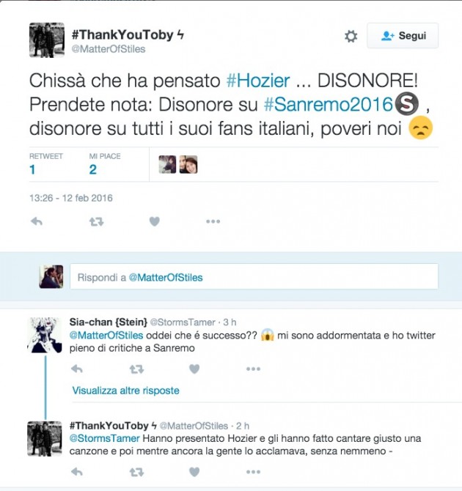Expand Visualizza altre risposte
Viewport: 462px width, 491px height.
125,391
